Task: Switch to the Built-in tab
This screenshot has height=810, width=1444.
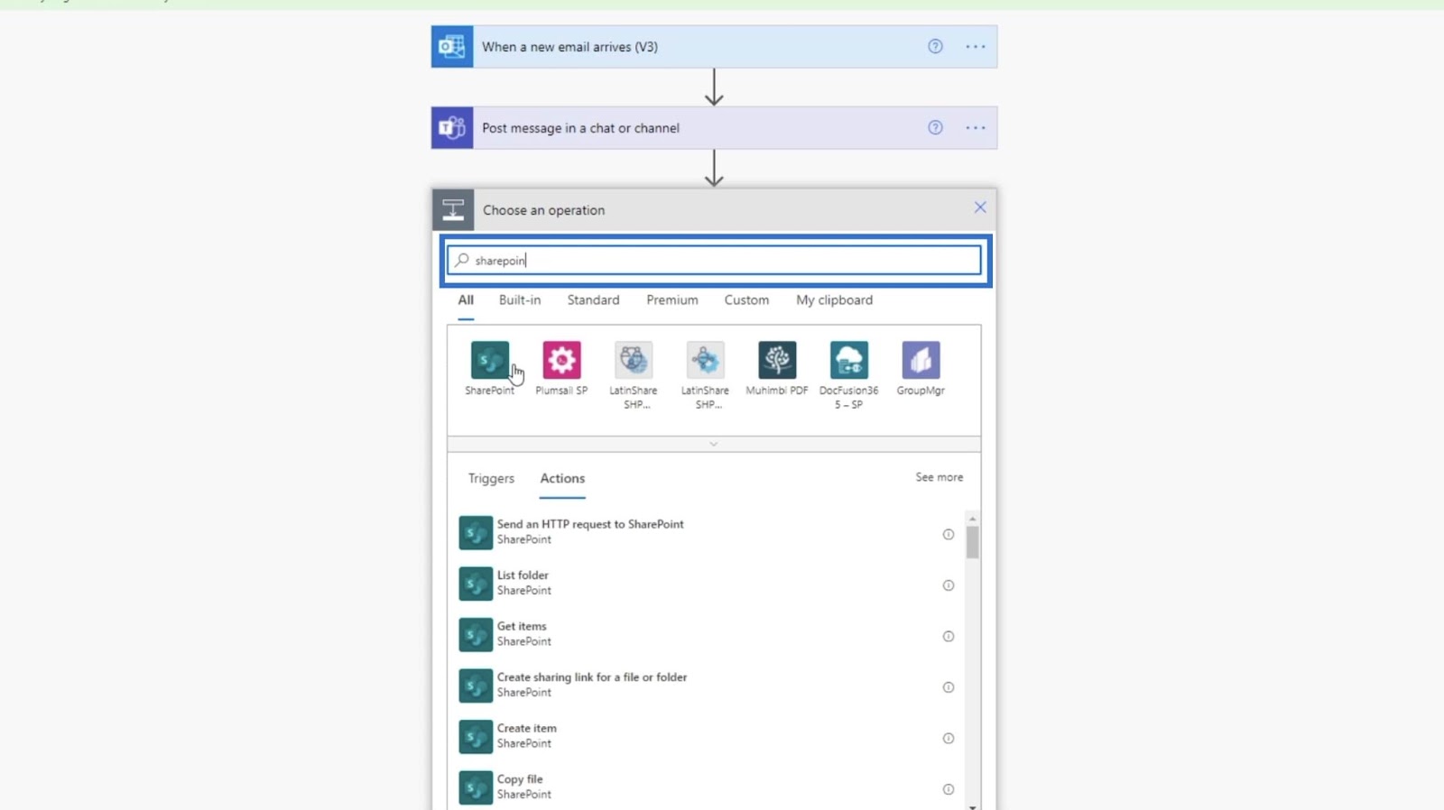Action: [x=520, y=300]
